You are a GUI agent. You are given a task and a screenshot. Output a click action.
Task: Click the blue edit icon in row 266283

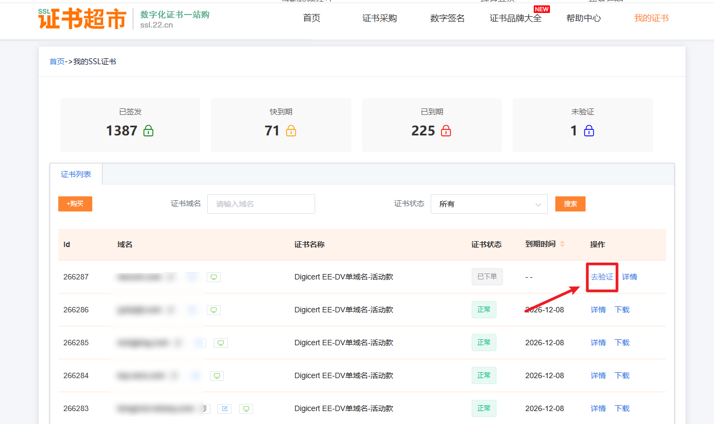(225, 409)
